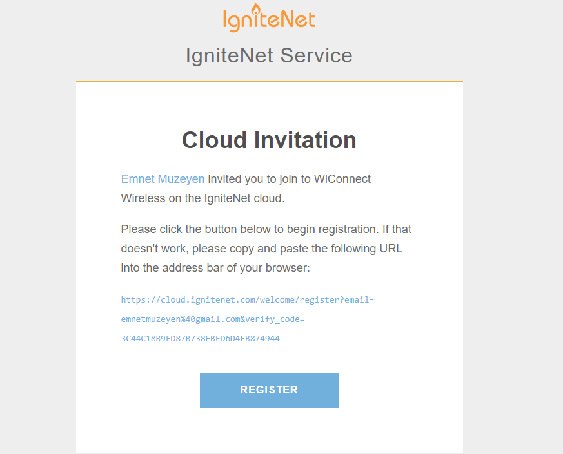
Task: Click the word "WiConnect" in the invitation
Action: coord(342,179)
